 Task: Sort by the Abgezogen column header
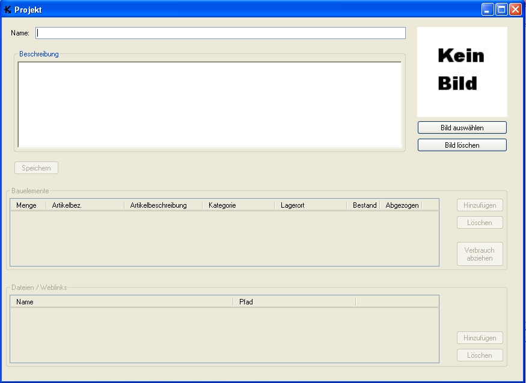(x=401, y=205)
